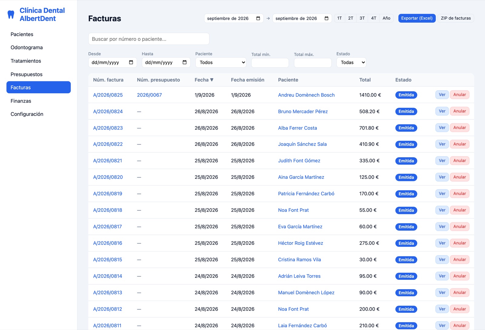Viewport: 485px width, 330px height.
Task: Expand the Paciente filter dropdown
Action: coord(221,62)
